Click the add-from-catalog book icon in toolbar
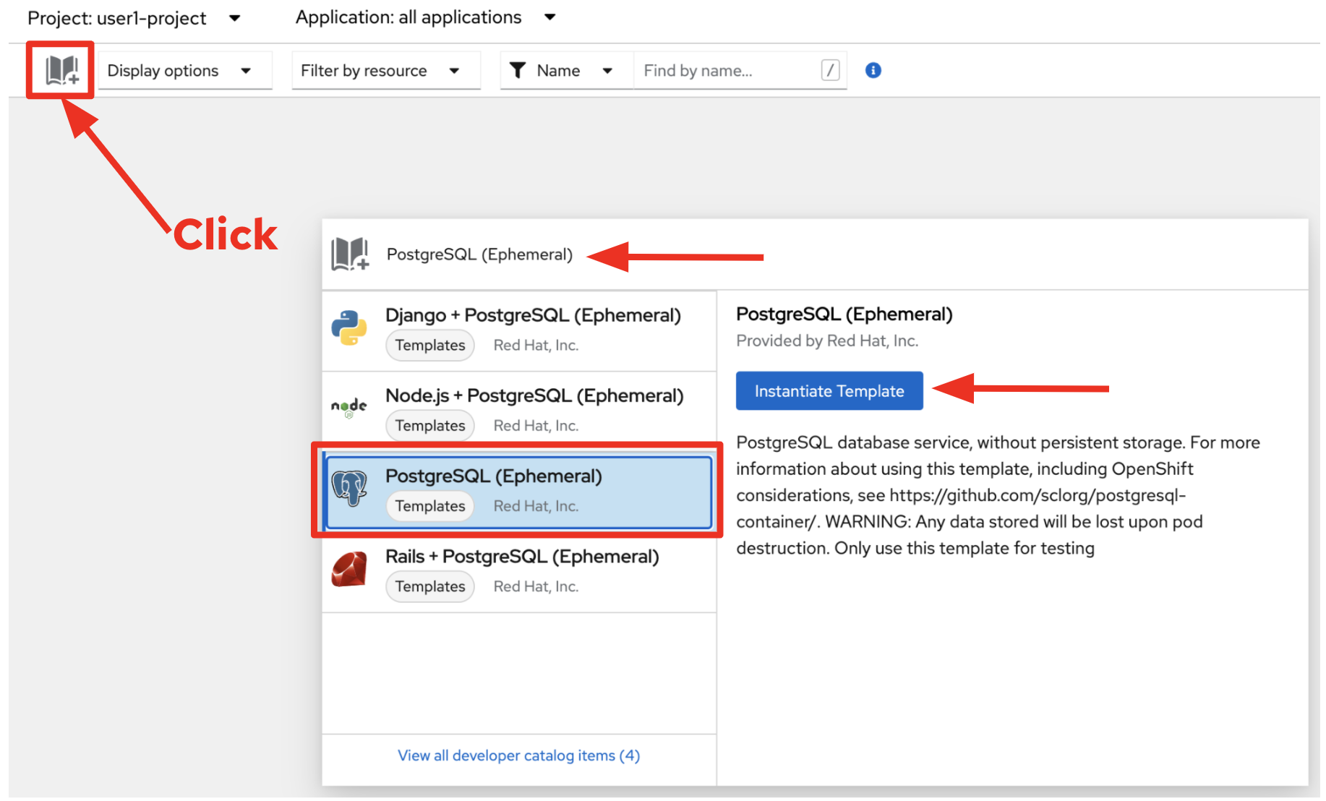Viewport: 1326px width, 801px height. coord(62,70)
